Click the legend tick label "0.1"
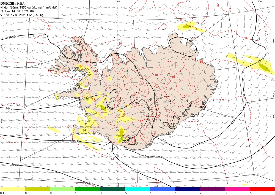The height and width of the screenshot is (195, 275). click(2, 193)
